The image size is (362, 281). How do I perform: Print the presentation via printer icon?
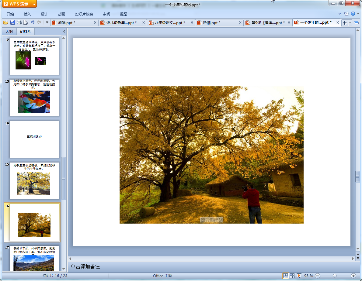[19, 22]
